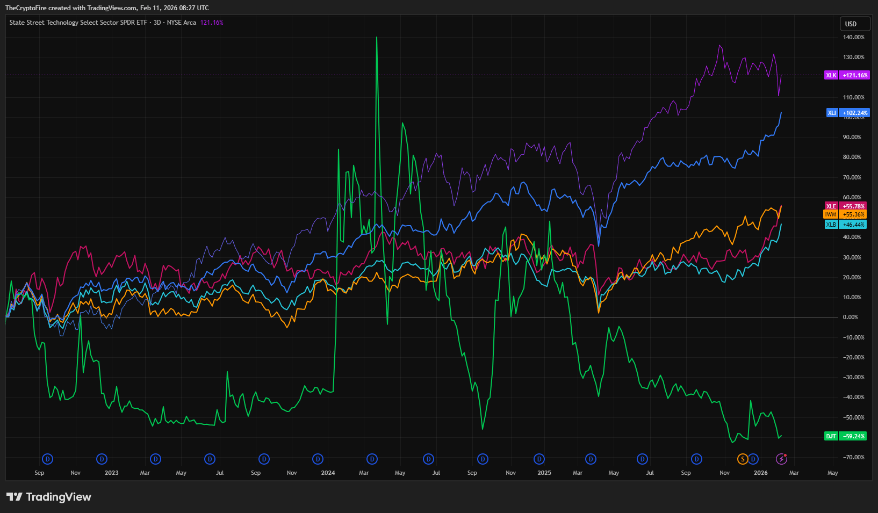This screenshot has height=513, width=878.
Task: Click the dividend marker for September 2022
Action: pos(48,459)
